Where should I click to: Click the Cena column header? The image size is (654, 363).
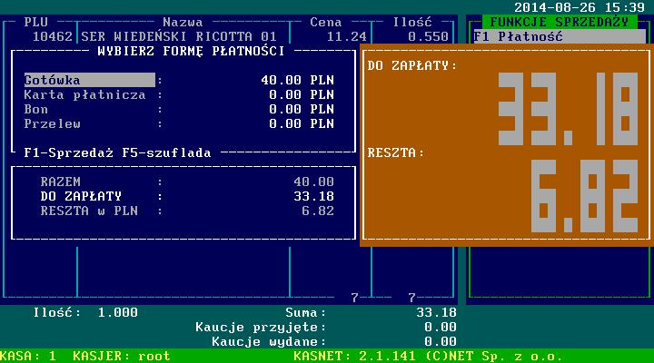pos(326,22)
